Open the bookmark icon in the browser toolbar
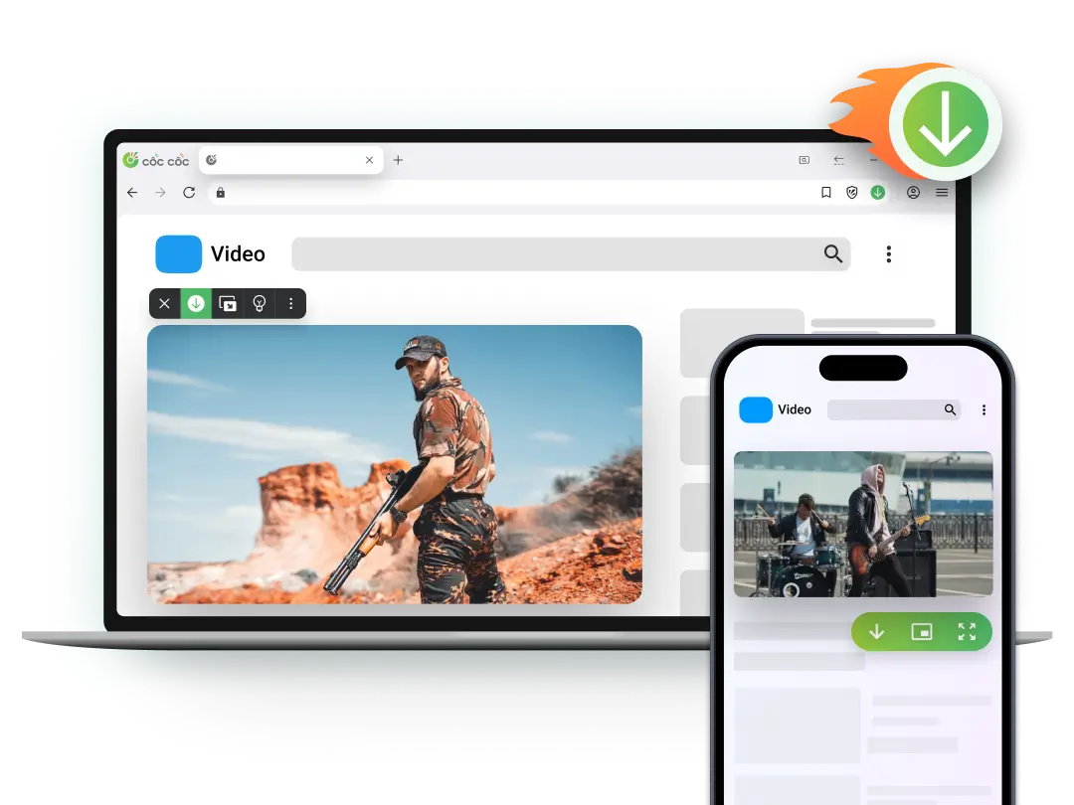Screen dimensions: 1074x805 tap(825, 192)
